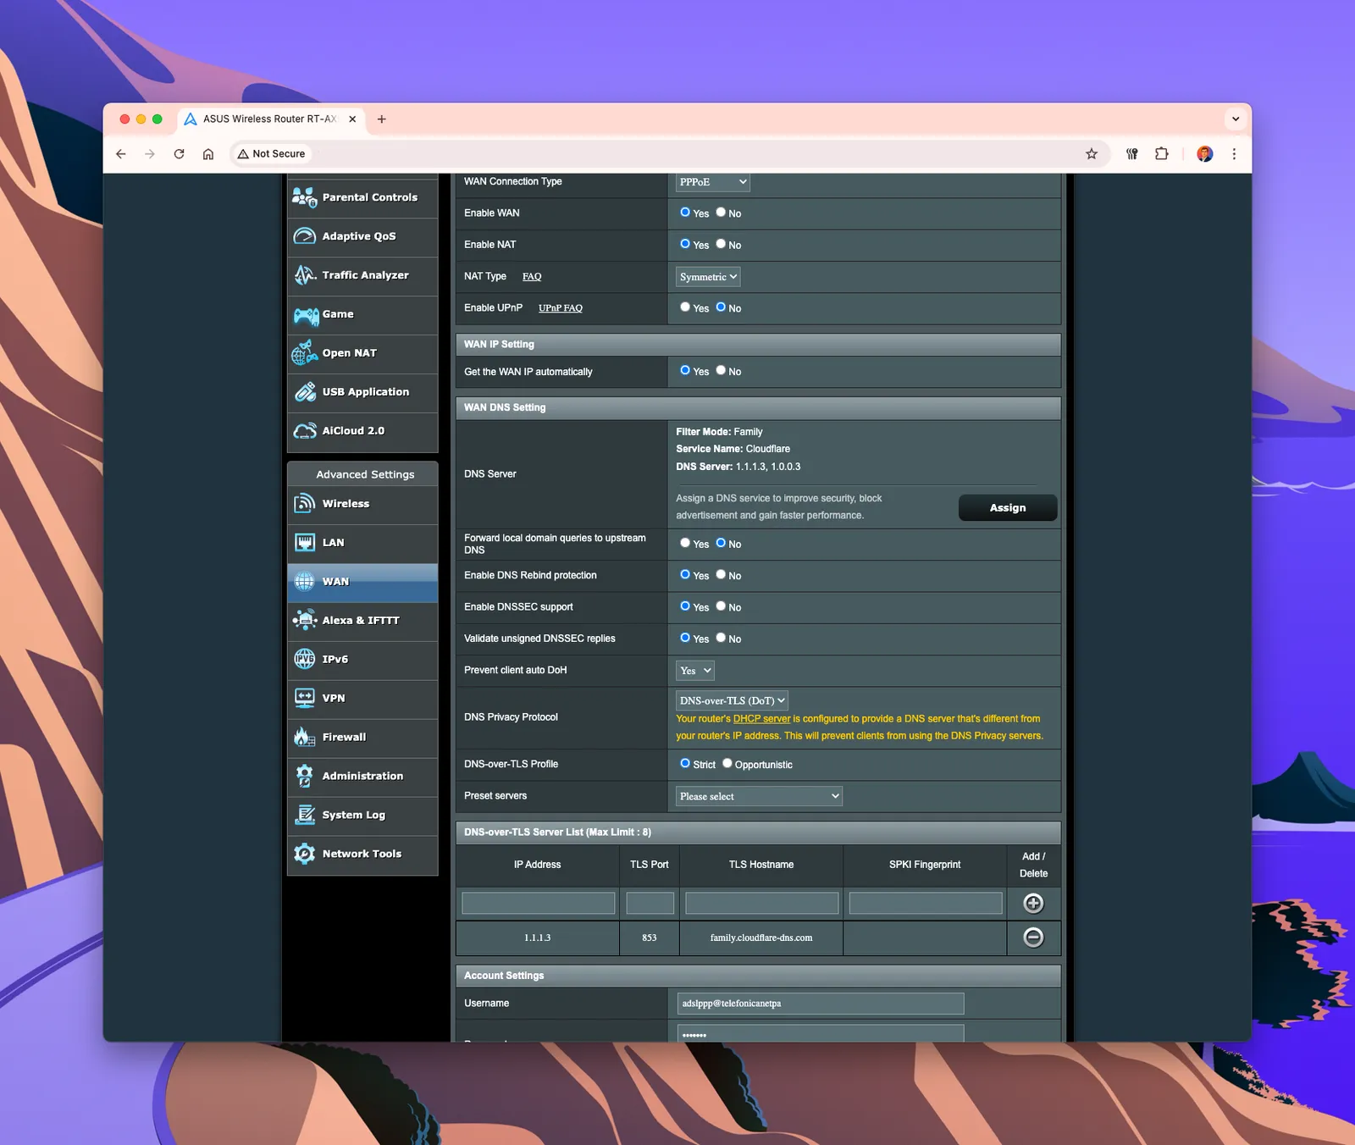
Task: Open the Wireless settings icon
Action: click(x=304, y=504)
